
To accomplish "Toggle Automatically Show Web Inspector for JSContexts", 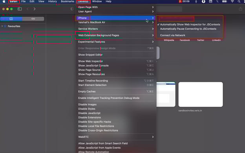I will pos(190,24).
